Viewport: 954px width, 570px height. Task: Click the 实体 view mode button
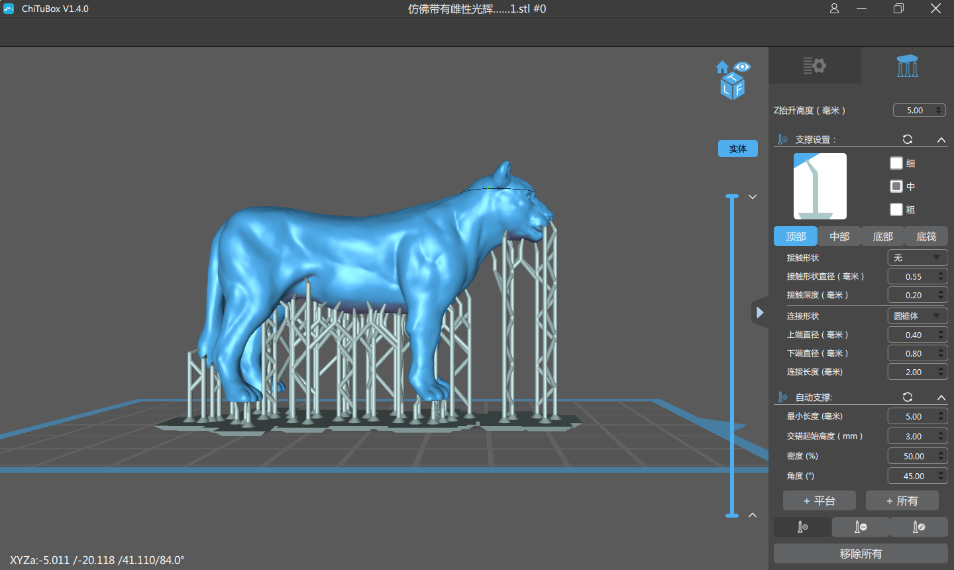pos(738,148)
